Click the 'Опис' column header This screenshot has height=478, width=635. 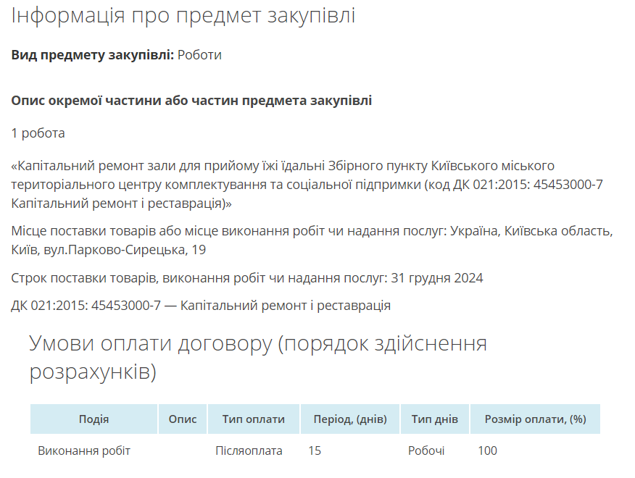(182, 419)
